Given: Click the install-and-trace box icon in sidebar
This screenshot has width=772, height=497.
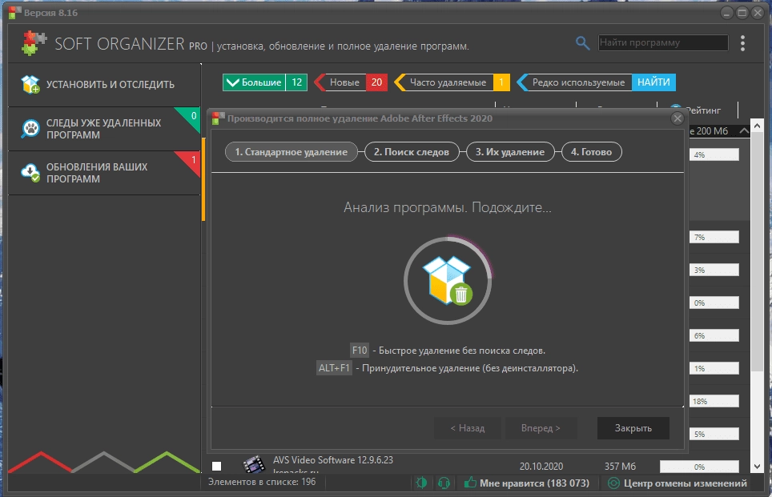Looking at the screenshot, I should pyautogui.click(x=30, y=84).
